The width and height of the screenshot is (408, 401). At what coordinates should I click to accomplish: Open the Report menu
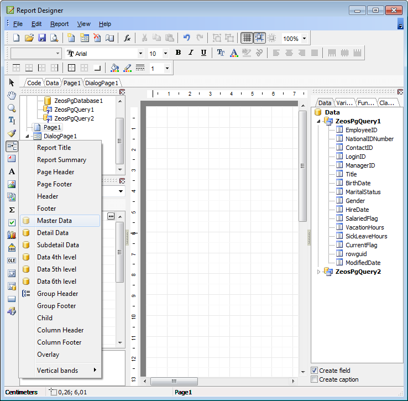point(59,24)
